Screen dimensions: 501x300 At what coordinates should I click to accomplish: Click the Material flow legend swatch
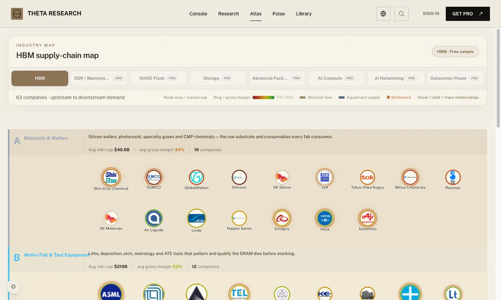[x=303, y=97]
